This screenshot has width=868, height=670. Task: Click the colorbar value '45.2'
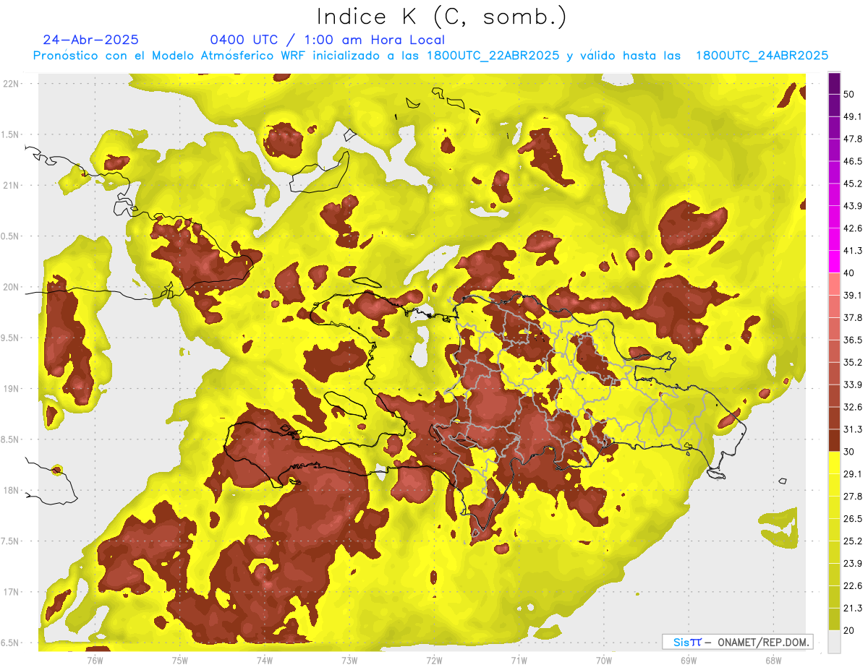pyautogui.click(x=852, y=184)
